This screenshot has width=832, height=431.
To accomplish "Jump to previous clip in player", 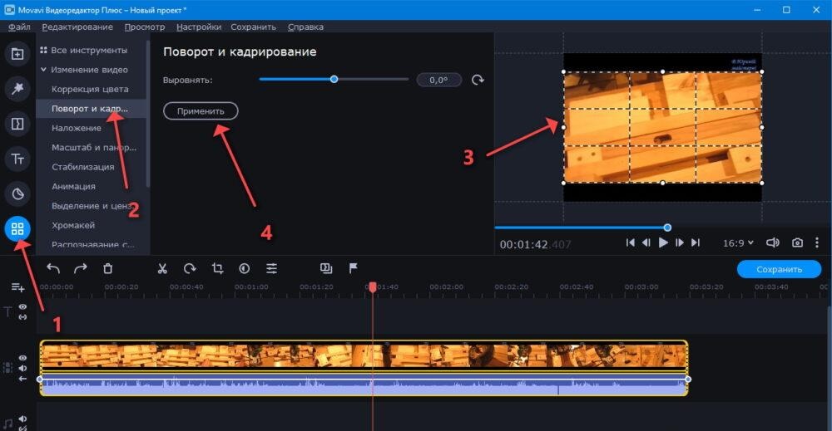I will (x=631, y=242).
